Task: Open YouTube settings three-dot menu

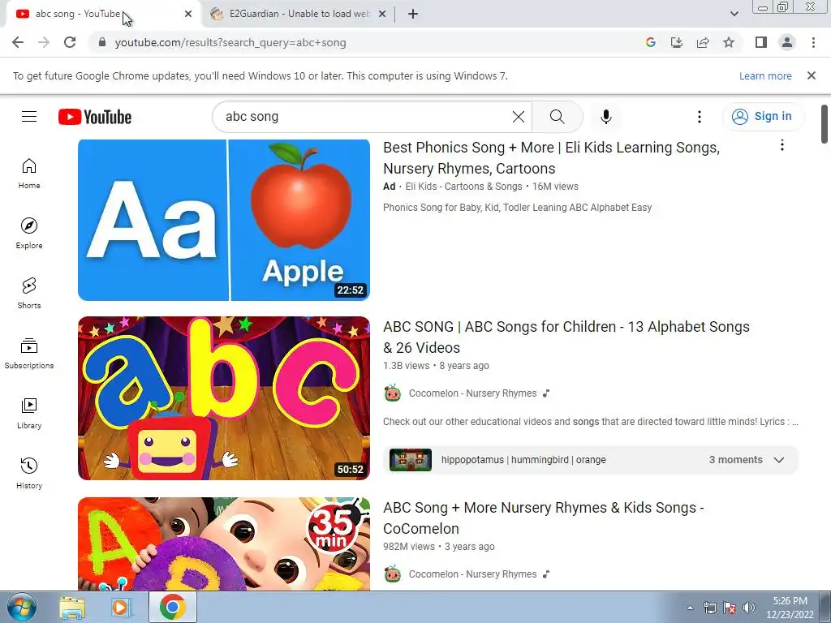Action: coord(700,117)
